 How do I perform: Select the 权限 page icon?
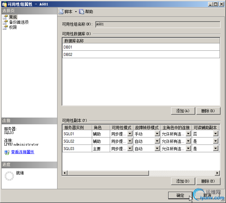coord(5,27)
